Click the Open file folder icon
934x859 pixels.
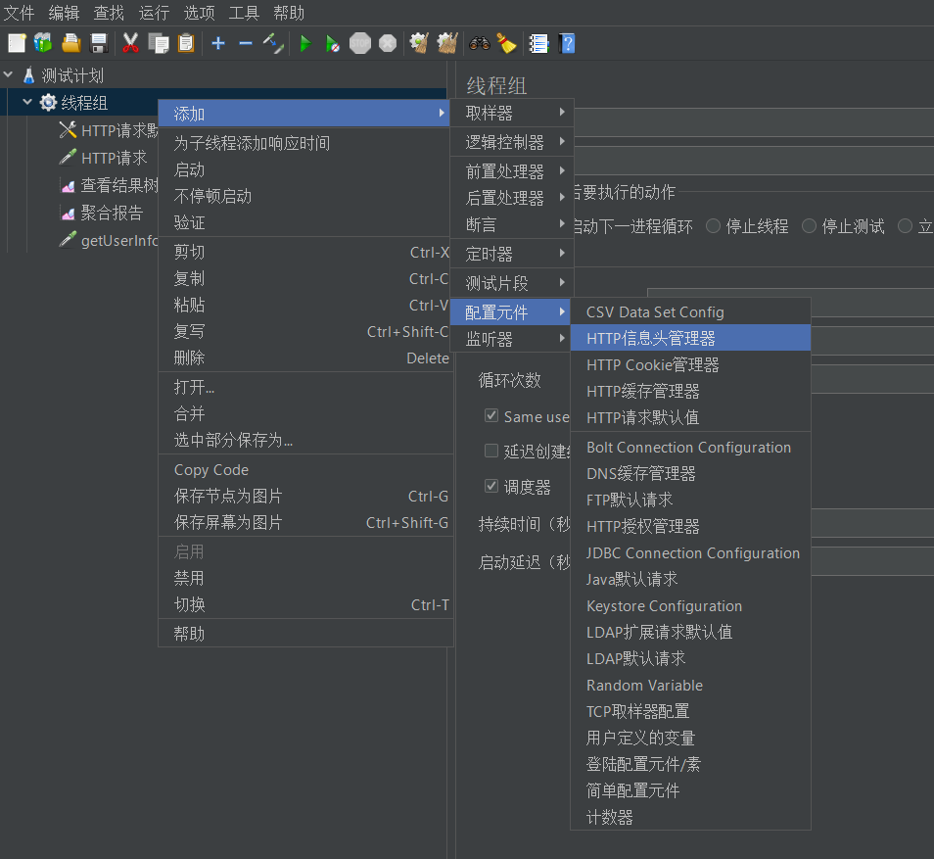pos(70,43)
